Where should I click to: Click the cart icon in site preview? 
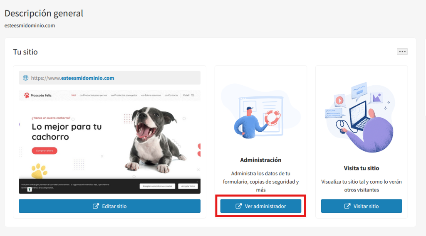(x=193, y=95)
